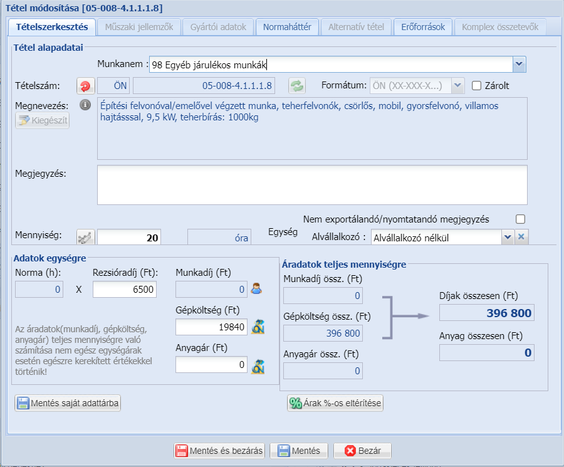The height and width of the screenshot is (467, 564).
Task: Switch to the Normaháttér tab
Action: (288, 27)
